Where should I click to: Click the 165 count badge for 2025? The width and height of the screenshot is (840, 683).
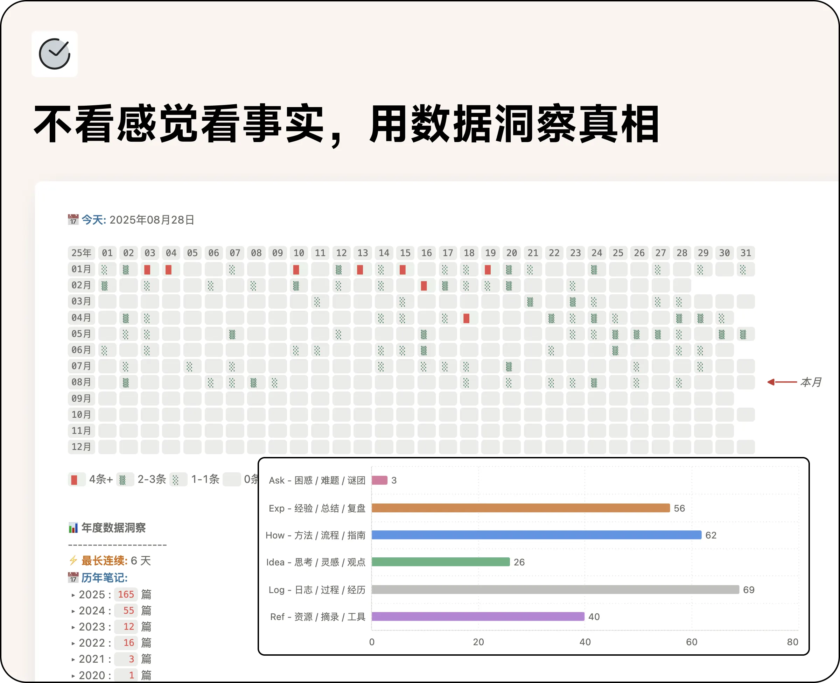(x=126, y=595)
